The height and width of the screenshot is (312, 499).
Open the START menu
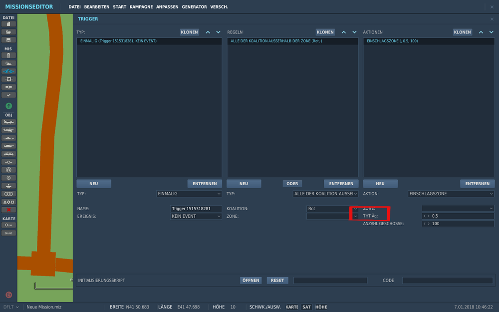pyautogui.click(x=120, y=6)
